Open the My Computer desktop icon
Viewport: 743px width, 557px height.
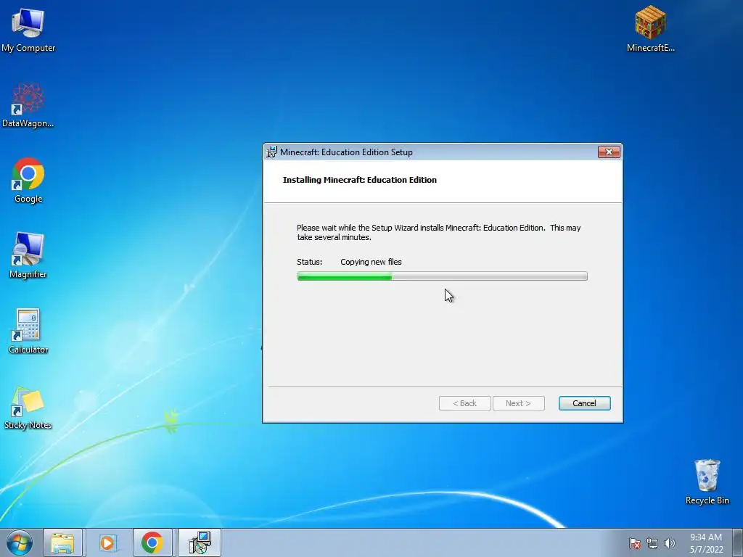pyautogui.click(x=28, y=30)
